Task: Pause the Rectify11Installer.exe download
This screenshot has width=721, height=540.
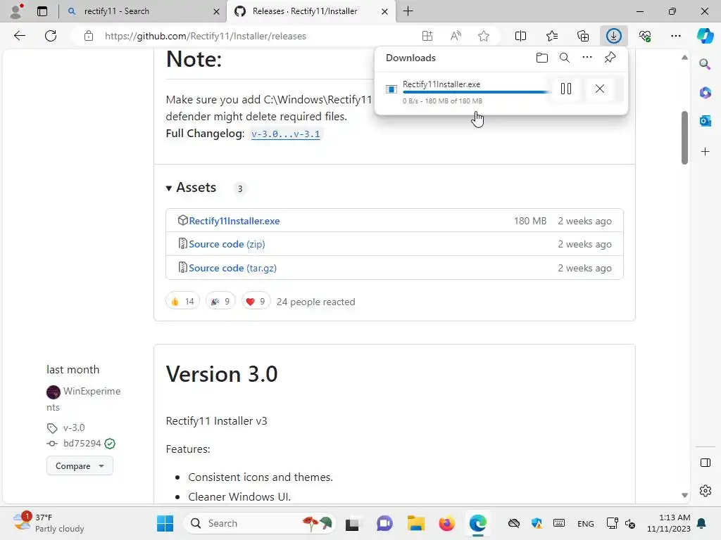Action: pyautogui.click(x=566, y=89)
